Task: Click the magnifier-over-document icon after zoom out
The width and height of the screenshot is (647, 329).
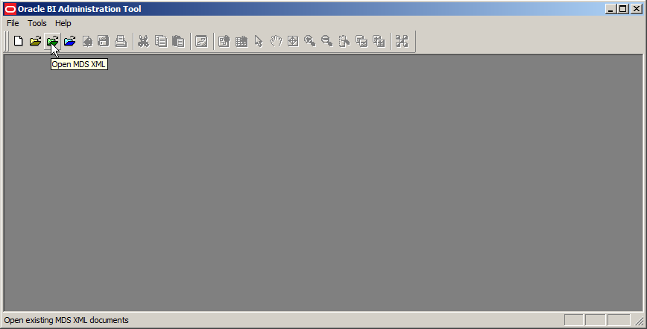Action: point(344,41)
